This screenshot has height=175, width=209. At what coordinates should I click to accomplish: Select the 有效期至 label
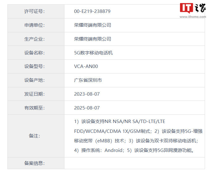[35, 108]
